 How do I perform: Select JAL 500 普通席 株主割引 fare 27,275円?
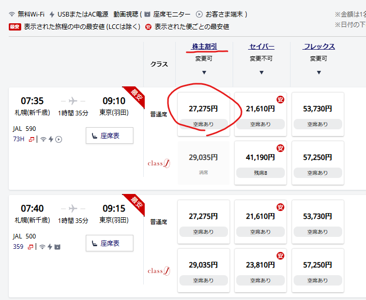click(x=204, y=222)
